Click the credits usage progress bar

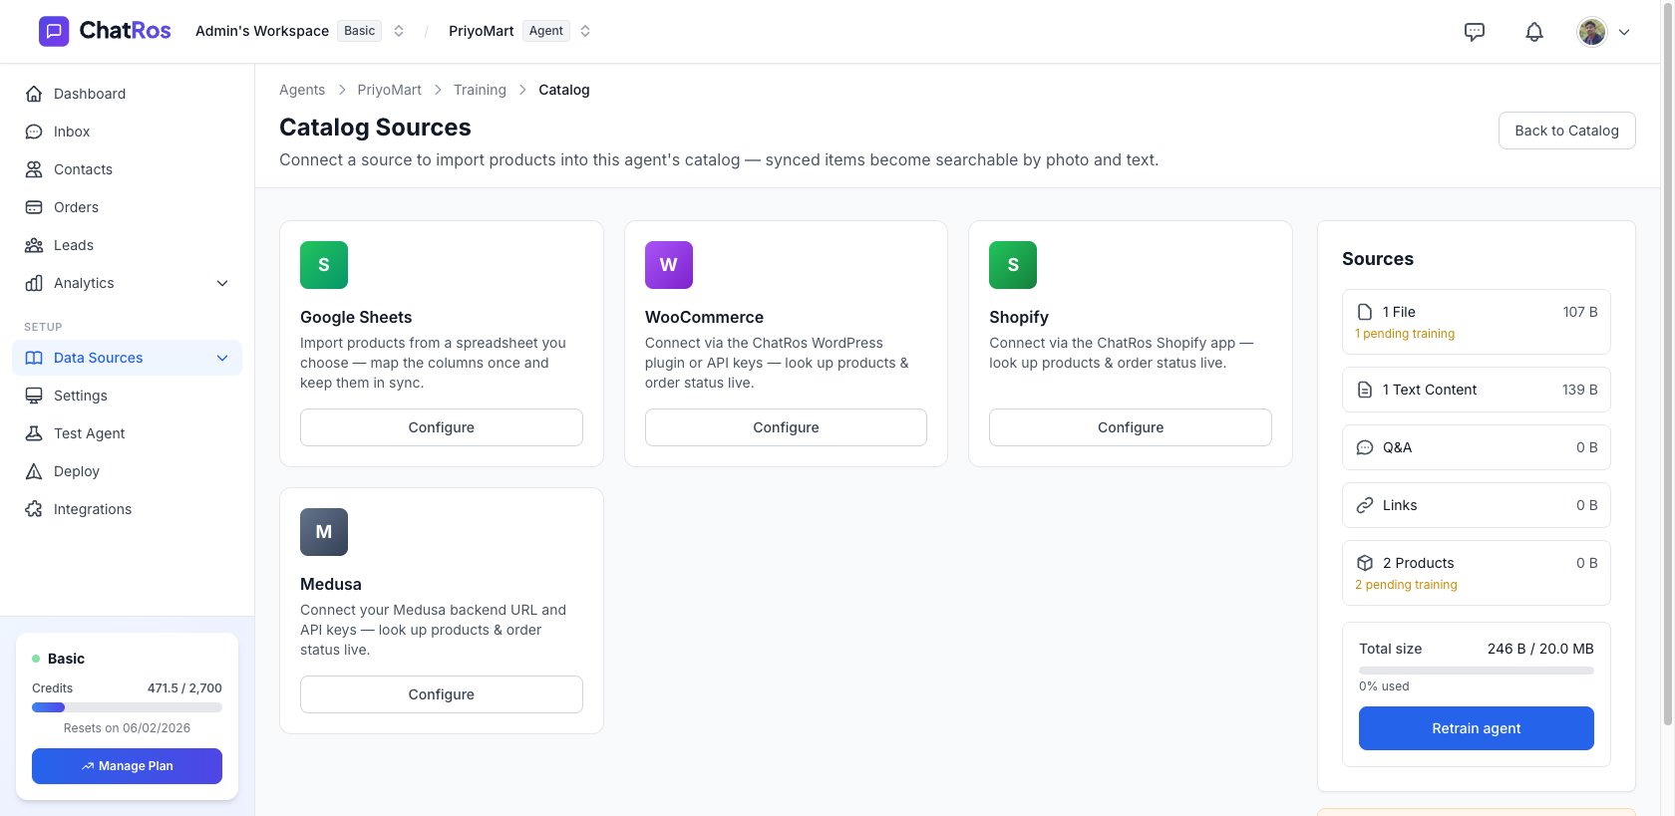pos(127,707)
